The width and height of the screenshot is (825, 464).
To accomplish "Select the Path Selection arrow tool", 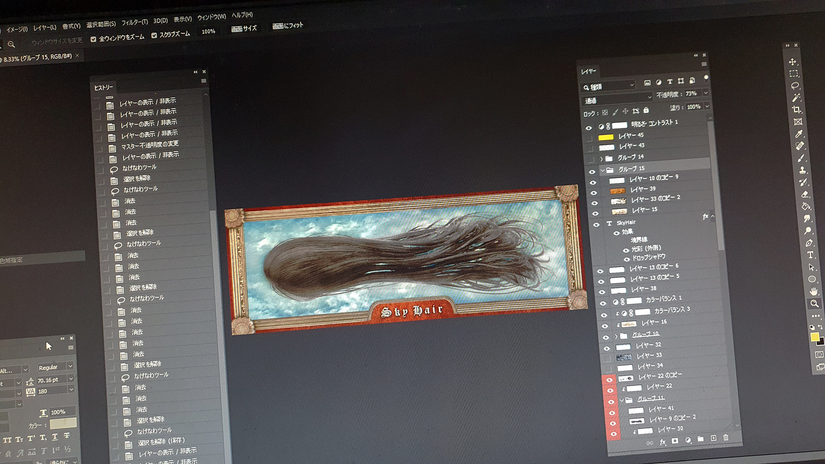I will point(811,267).
